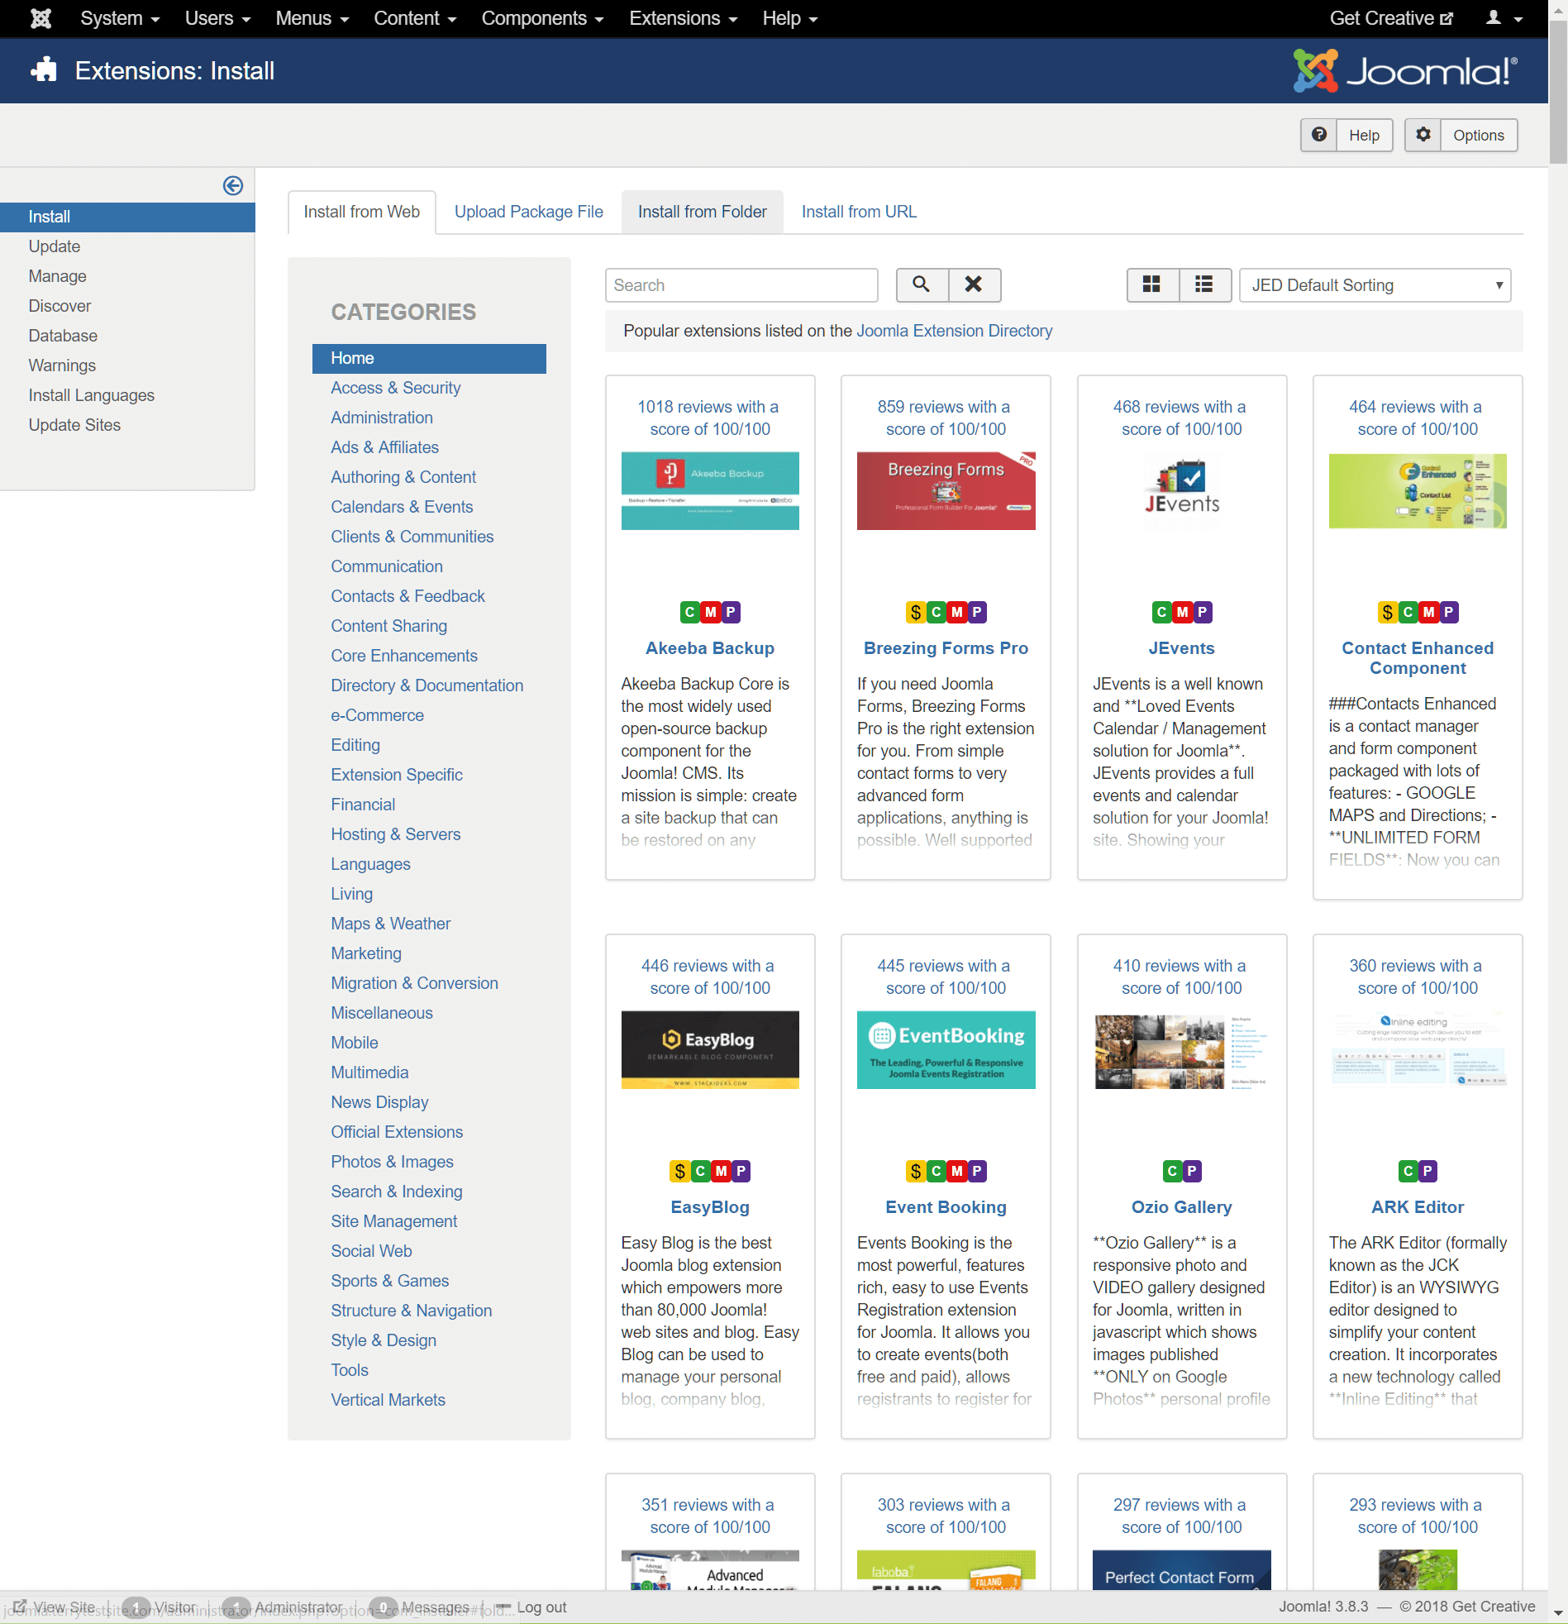Open the Menus dropdown
This screenshot has width=1568, height=1624.
312,18
